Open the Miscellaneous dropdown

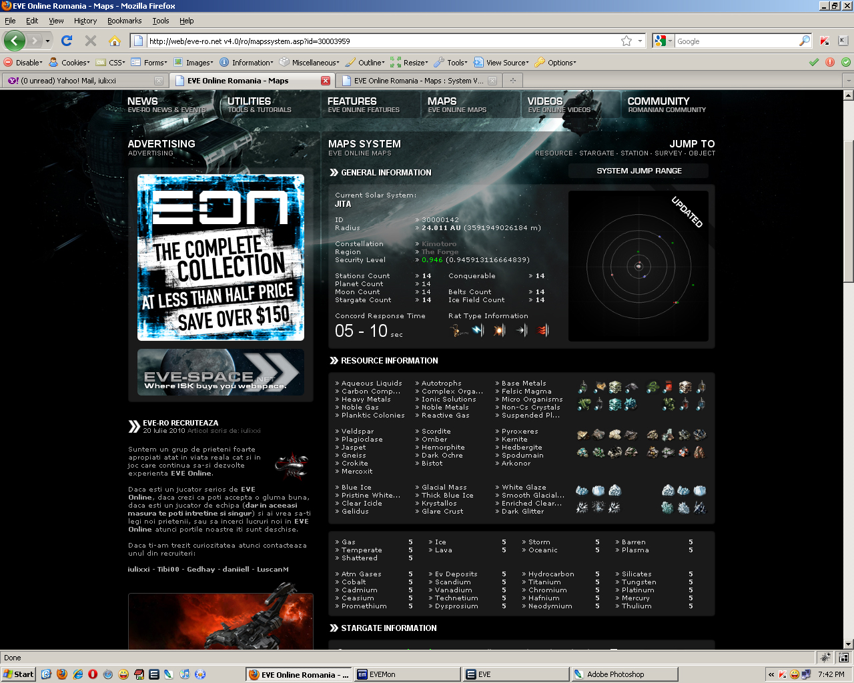click(x=310, y=63)
